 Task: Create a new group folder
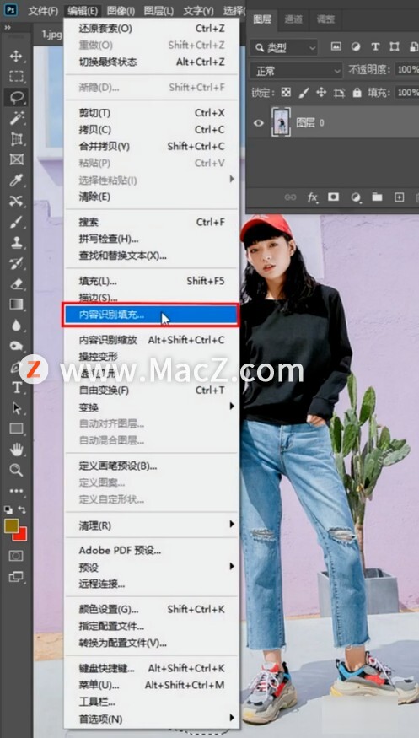pyautogui.click(x=377, y=197)
